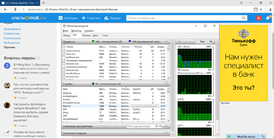Open the Лидеры page

pyautogui.click(x=113, y=18)
